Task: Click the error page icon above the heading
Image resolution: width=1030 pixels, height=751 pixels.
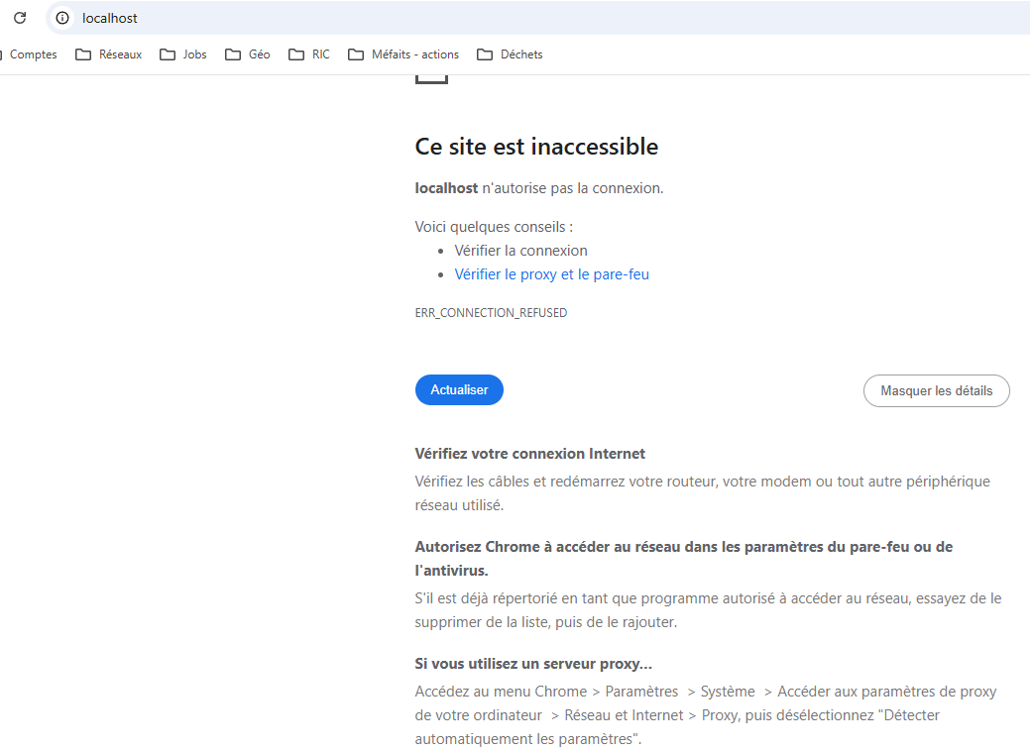Action: tap(431, 78)
